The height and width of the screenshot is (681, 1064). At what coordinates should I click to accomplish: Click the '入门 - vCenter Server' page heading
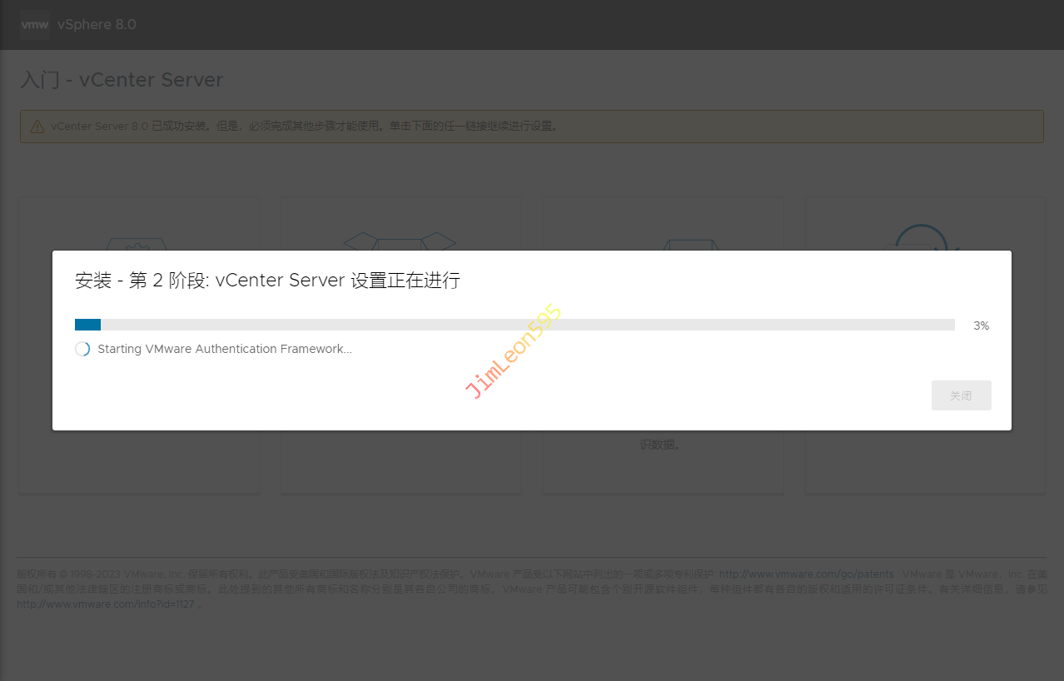click(122, 80)
